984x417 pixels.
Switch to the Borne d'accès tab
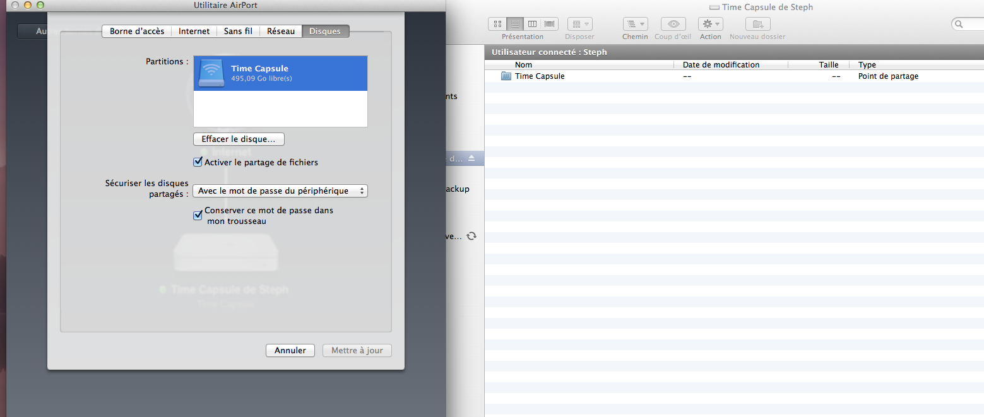(137, 31)
